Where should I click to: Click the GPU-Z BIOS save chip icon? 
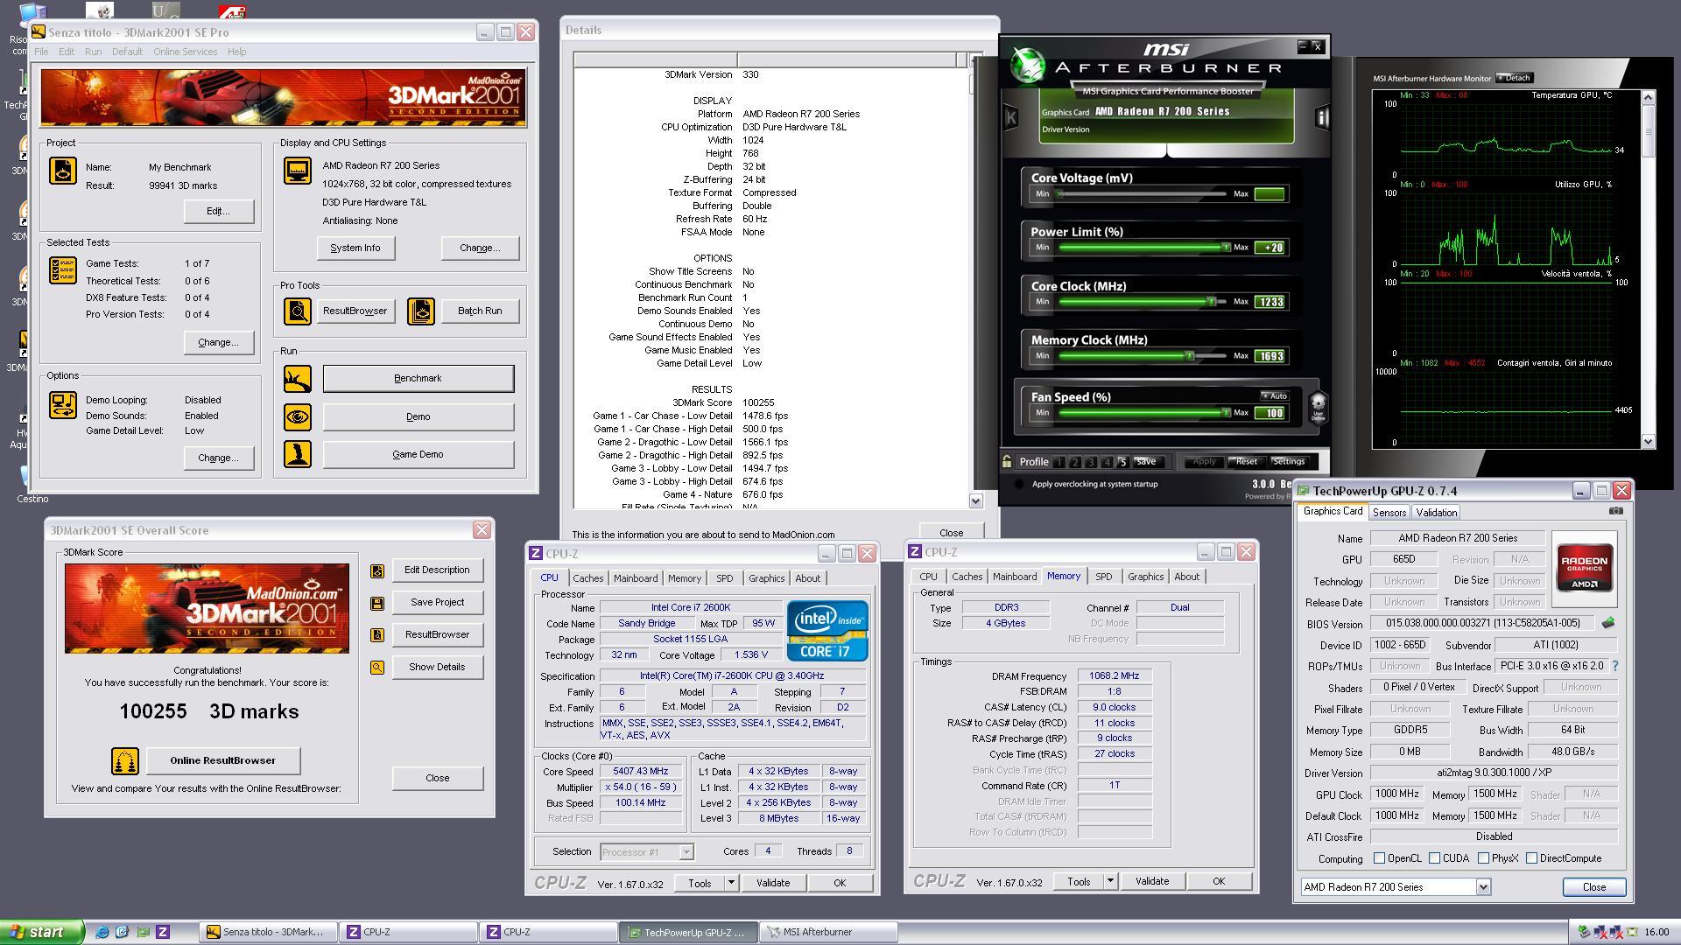point(1607,624)
